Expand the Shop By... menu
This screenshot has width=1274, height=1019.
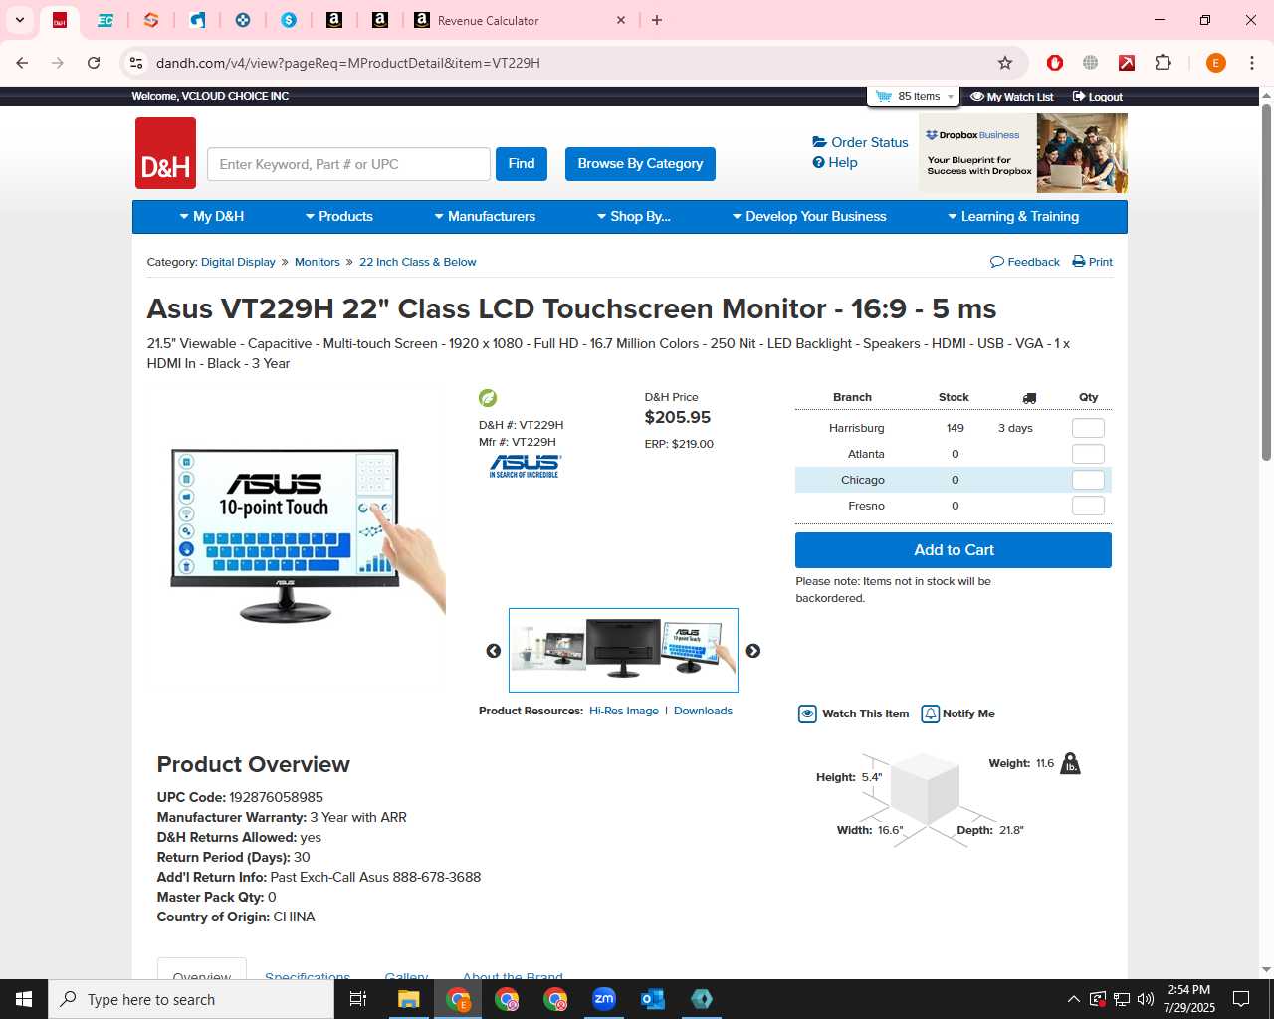click(633, 216)
